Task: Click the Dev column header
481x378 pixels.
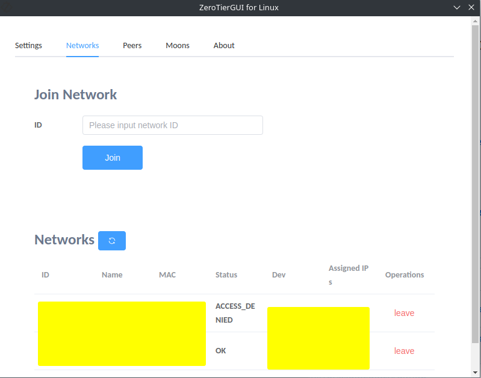Action: (279, 274)
